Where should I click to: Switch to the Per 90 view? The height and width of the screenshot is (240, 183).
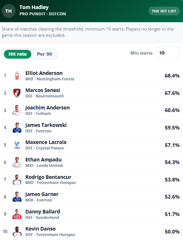tap(44, 54)
